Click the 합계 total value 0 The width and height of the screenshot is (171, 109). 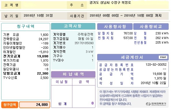[x=93, y=103]
